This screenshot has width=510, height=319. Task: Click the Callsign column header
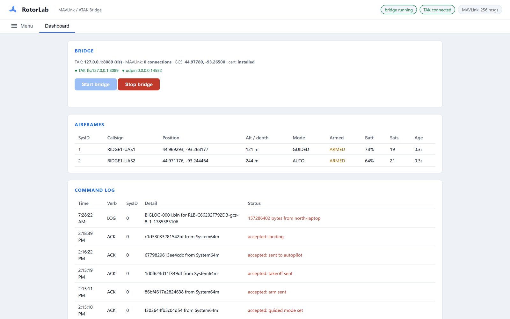115,138
